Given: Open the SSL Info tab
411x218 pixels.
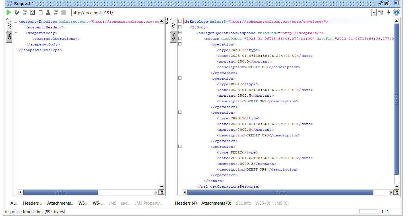Looking at the screenshot, I should [243, 203].
